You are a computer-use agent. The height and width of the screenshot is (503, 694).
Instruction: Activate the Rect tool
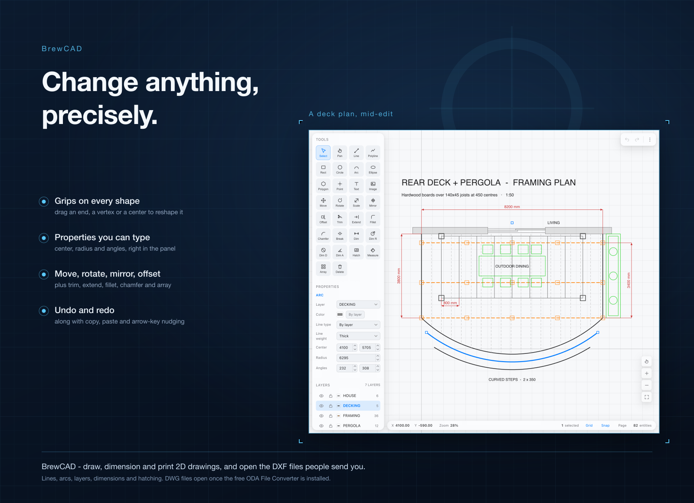click(323, 169)
